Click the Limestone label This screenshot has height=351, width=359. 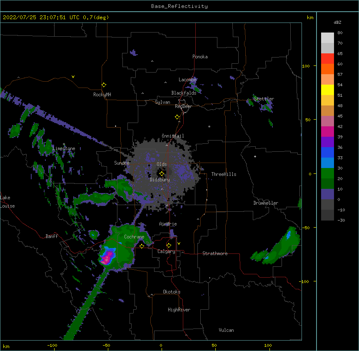pos(64,148)
